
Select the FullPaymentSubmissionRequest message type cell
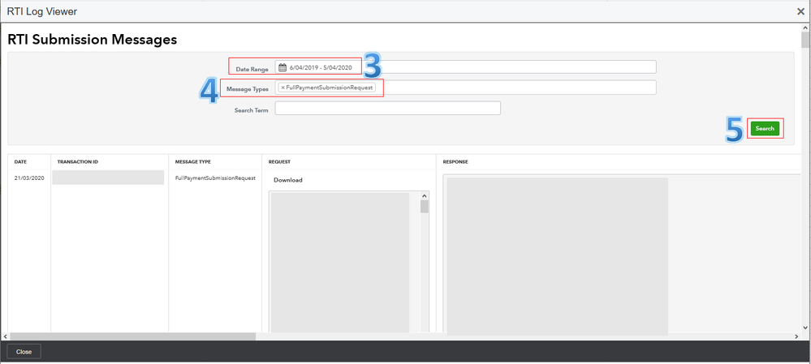pos(216,178)
